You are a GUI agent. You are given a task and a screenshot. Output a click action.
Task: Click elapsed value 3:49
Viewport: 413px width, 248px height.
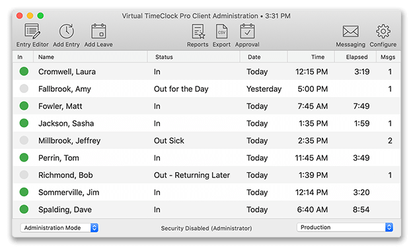(x=361, y=158)
